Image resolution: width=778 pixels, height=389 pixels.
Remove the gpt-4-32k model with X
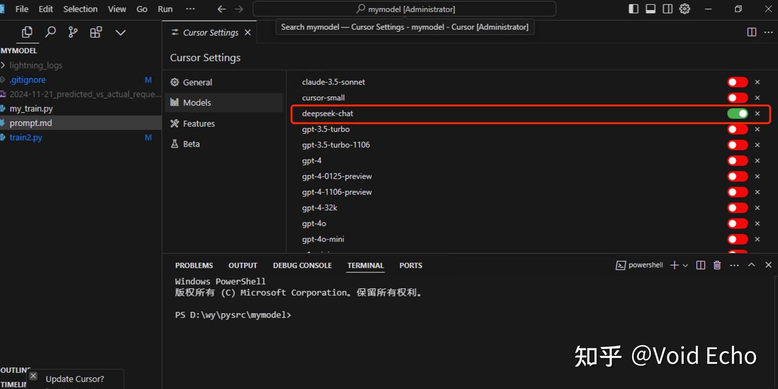(x=757, y=208)
